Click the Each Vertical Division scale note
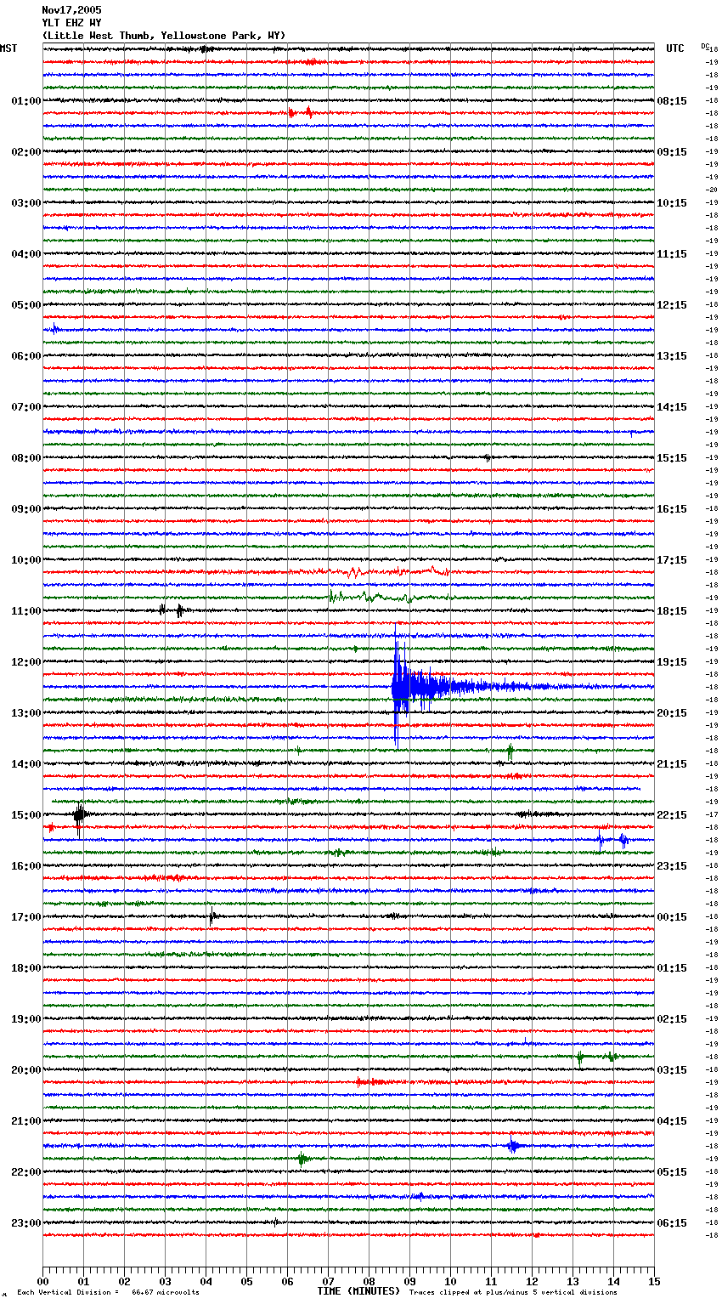Image resolution: width=722 pixels, height=1304 pixels. (x=108, y=1292)
